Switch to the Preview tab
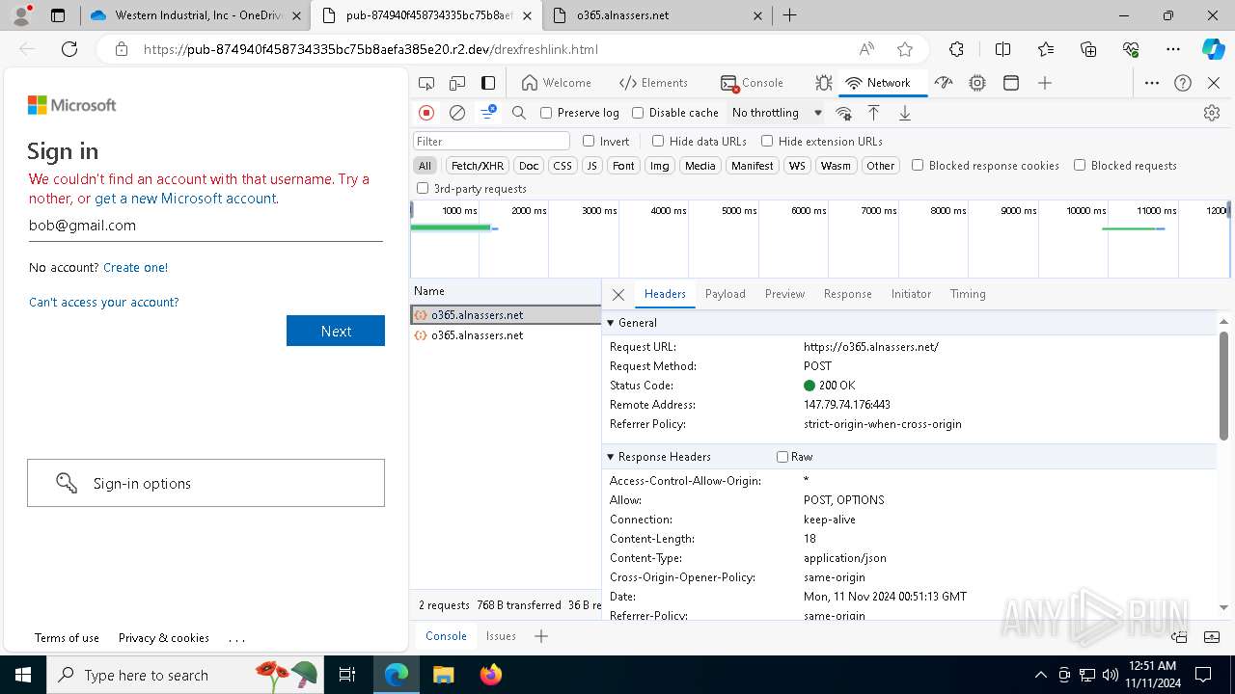Image resolution: width=1235 pixels, height=694 pixels. coord(784,294)
